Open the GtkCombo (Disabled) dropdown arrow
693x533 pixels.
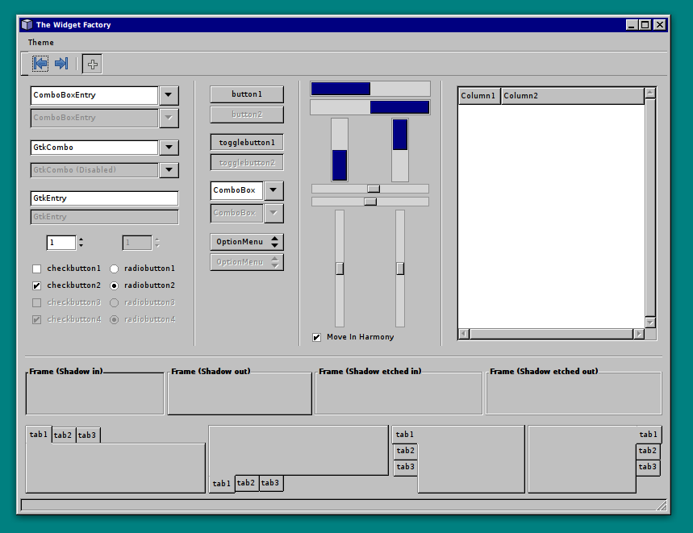coord(169,169)
